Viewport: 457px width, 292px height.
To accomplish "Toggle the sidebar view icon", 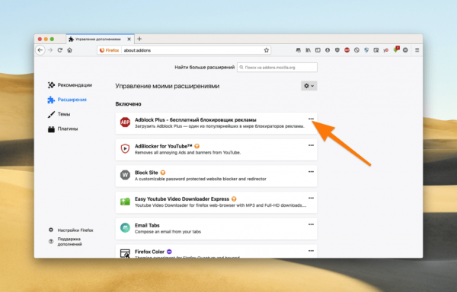I will 318,50.
